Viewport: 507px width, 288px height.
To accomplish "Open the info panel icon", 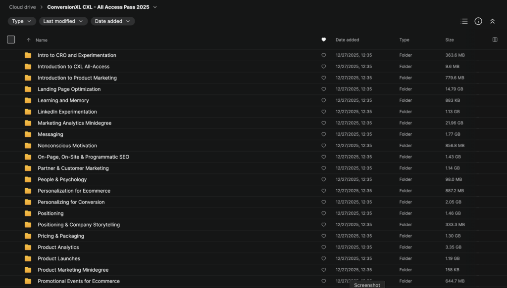I will (478, 21).
